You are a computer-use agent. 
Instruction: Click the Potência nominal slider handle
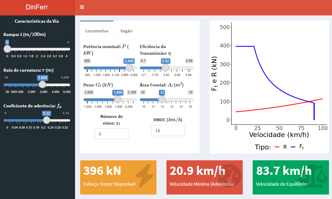click(129, 68)
